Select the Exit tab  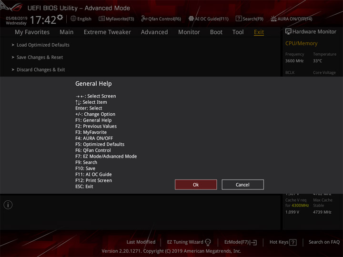pyautogui.click(x=259, y=32)
